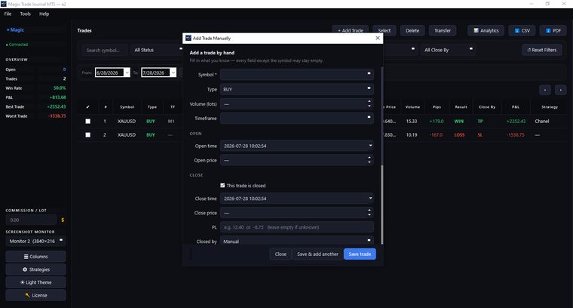The image size is (573, 308).
Task: Click the P&L column header
Action: [516, 107]
